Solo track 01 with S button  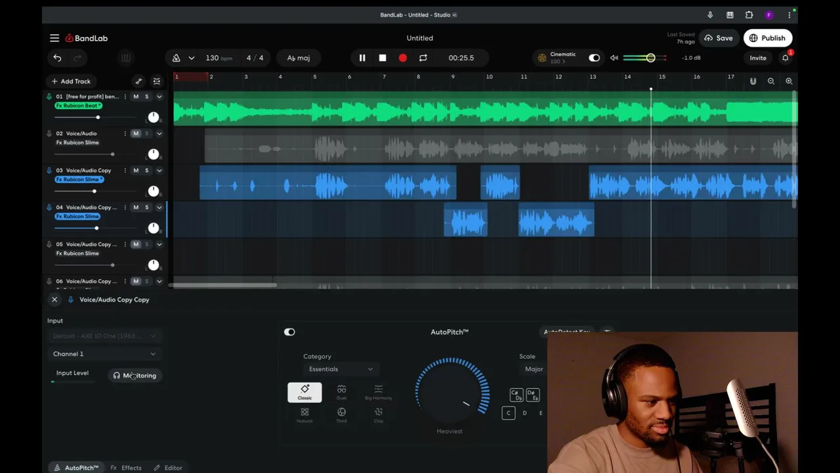[146, 97]
